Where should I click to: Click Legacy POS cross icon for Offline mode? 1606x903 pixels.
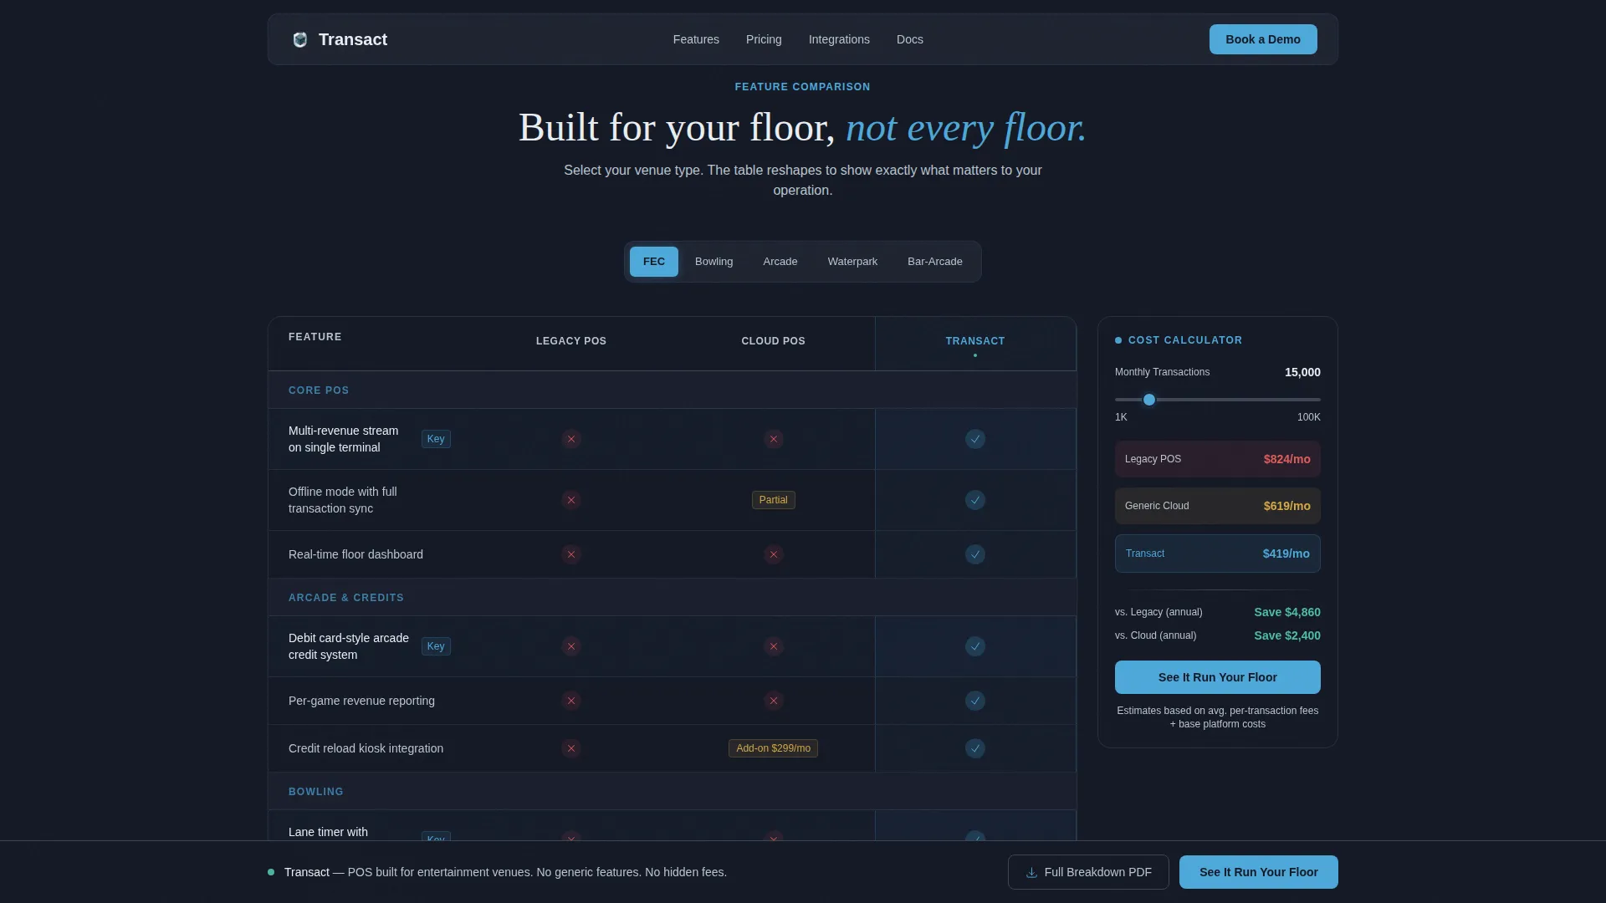571,500
